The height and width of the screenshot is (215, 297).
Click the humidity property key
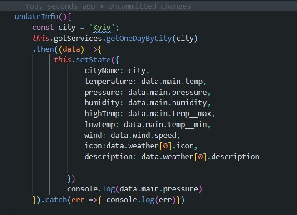click(x=102, y=103)
